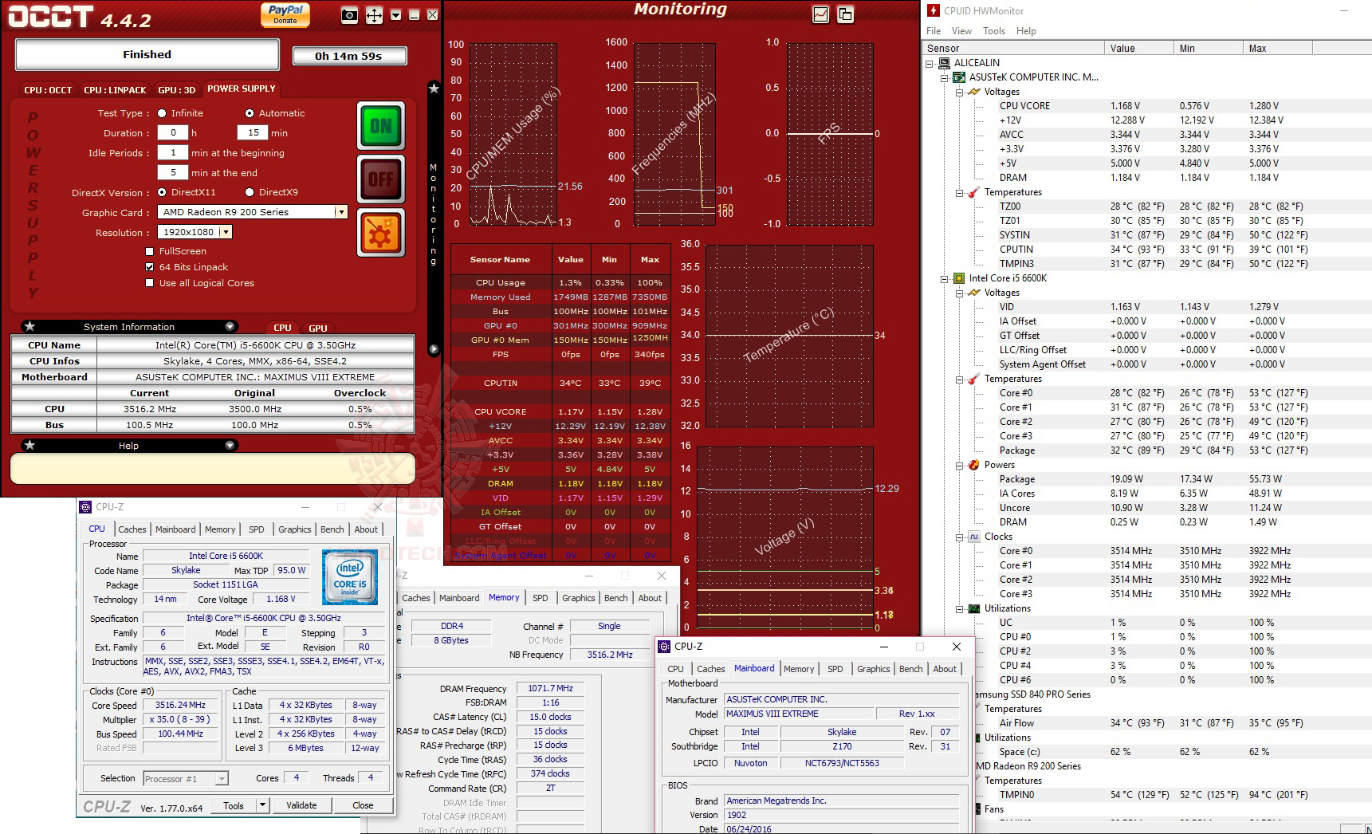Image resolution: width=1372 pixels, height=834 pixels.
Task: Collapse the ASUSTeK COMPUTER INC. tree node
Action: tap(945, 77)
